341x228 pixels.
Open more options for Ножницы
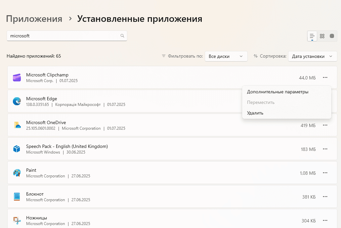click(x=325, y=220)
